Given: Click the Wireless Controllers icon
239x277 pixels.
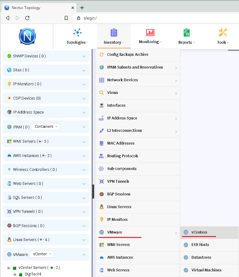Looking at the screenshot, I should point(9,169).
